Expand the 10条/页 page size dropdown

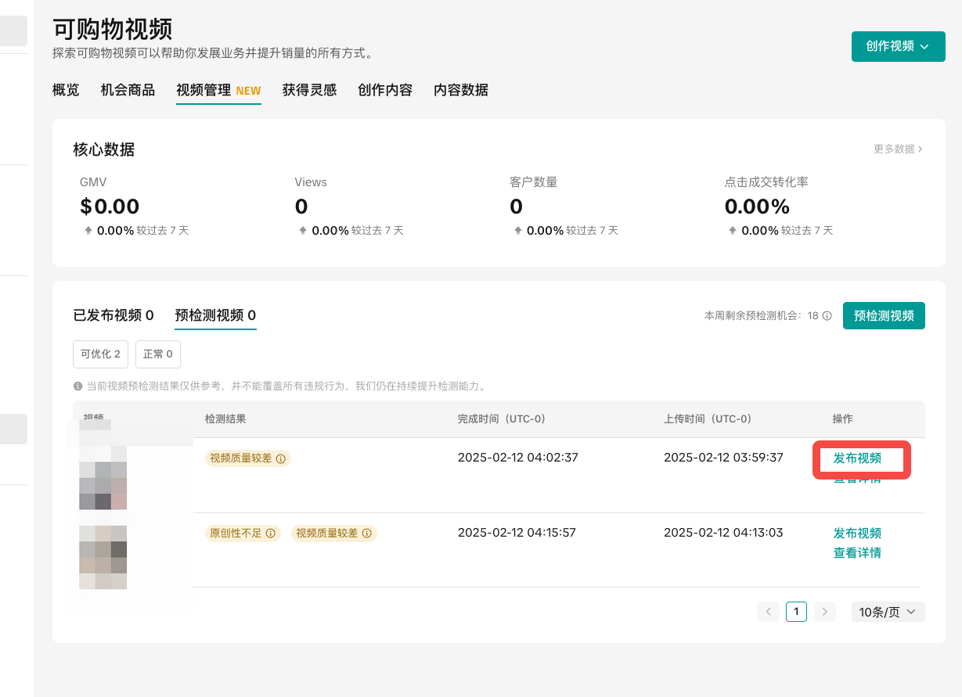coord(888,612)
